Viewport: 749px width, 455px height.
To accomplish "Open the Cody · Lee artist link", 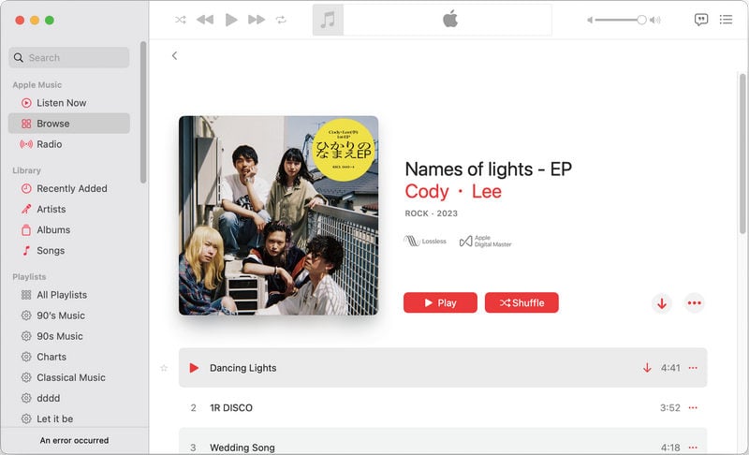I will (453, 191).
